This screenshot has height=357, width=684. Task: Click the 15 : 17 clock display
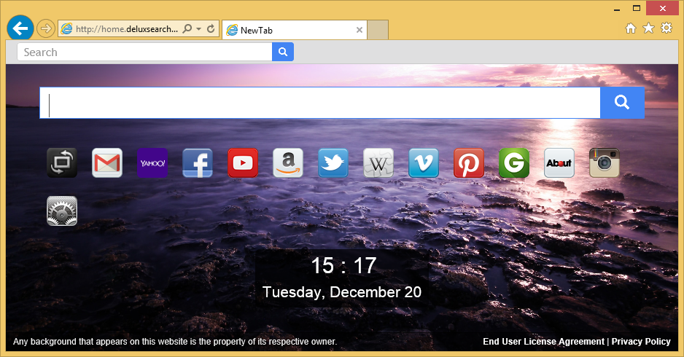(343, 265)
